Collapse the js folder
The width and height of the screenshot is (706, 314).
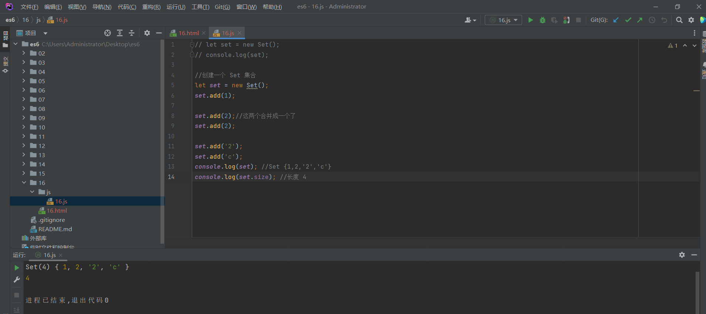32,192
